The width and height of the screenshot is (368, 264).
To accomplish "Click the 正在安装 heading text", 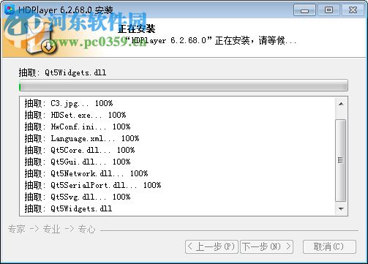I will (137, 29).
